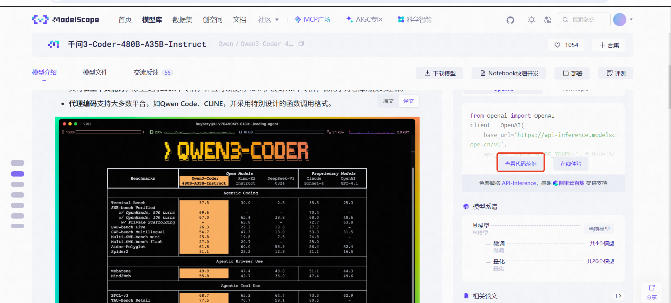Open the GitHub icon link in header
The width and height of the screenshot is (671, 303).
pyautogui.click(x=510, y=20)
